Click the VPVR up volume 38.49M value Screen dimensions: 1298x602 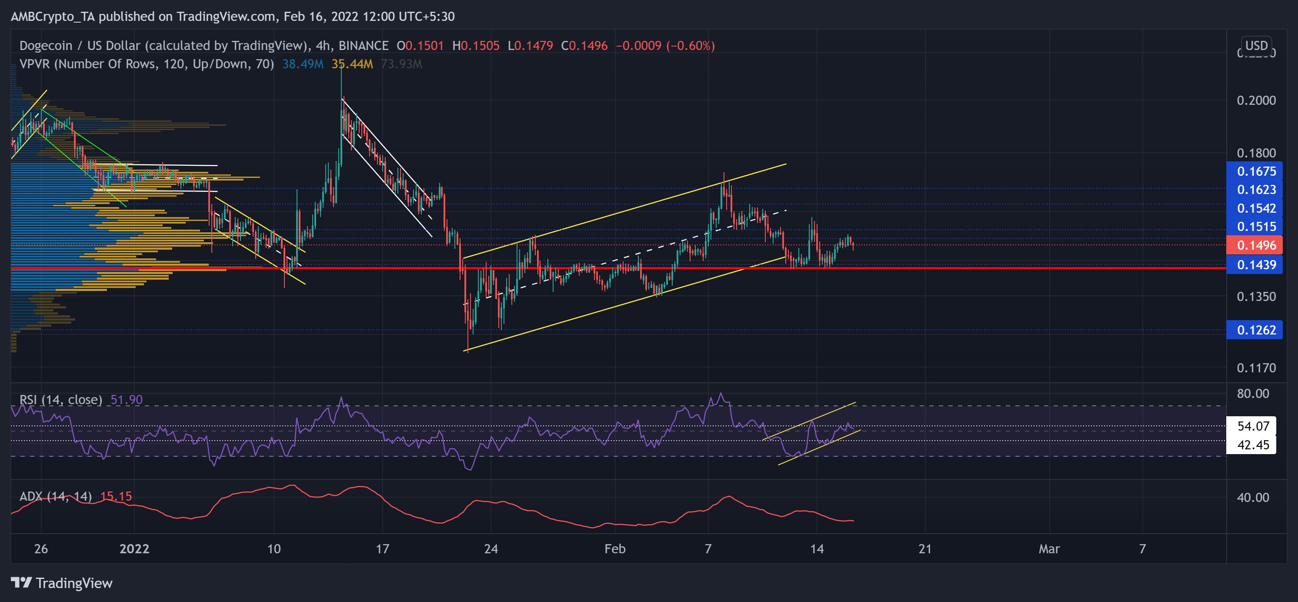[x=302, y=64]
